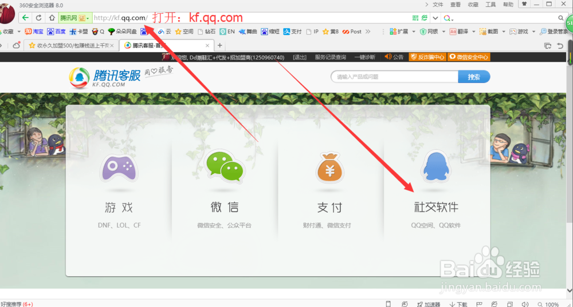The image size is (573, 307).
Task: Open the 下载 download manager
Action: [x=458, y=304]
